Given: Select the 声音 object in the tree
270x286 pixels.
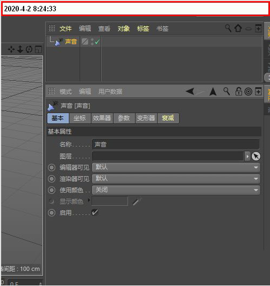Looking at the screenshot, I should click(x=71, y=42).
